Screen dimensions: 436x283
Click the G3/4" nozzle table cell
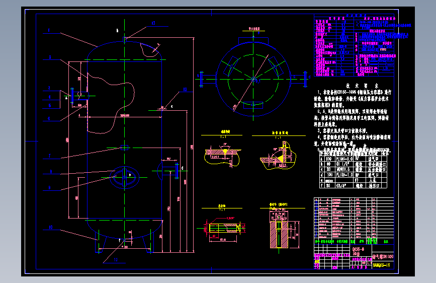(x=344, y=185)
